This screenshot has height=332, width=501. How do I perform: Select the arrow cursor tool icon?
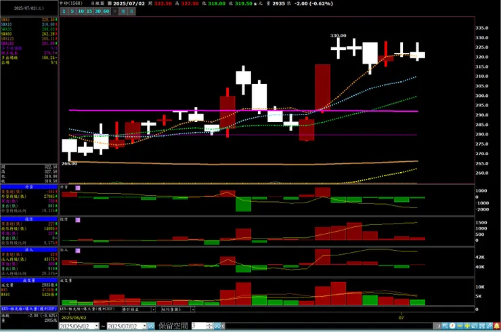pyautogui.click(x=445, y=326)
